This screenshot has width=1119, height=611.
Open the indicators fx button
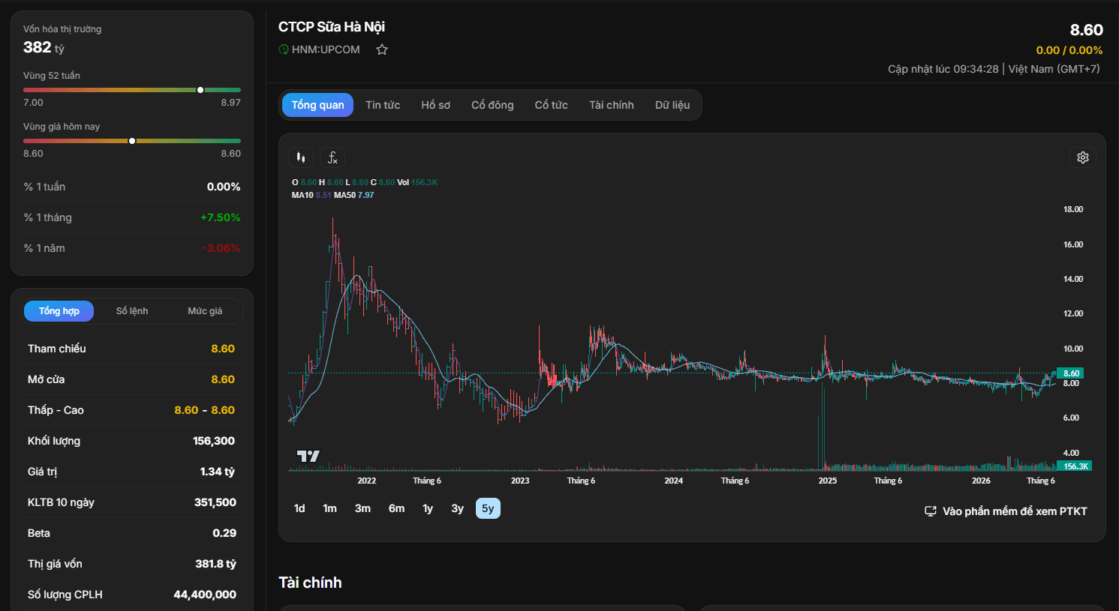pyautogui.click(x=332, y=157)
